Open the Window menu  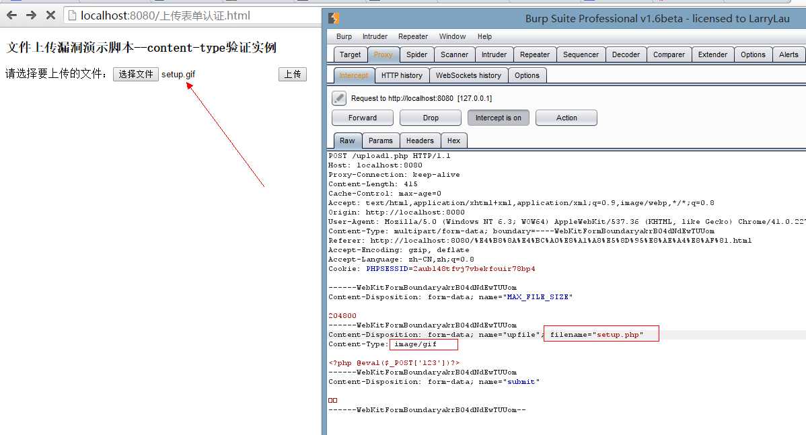click(452, 36)
